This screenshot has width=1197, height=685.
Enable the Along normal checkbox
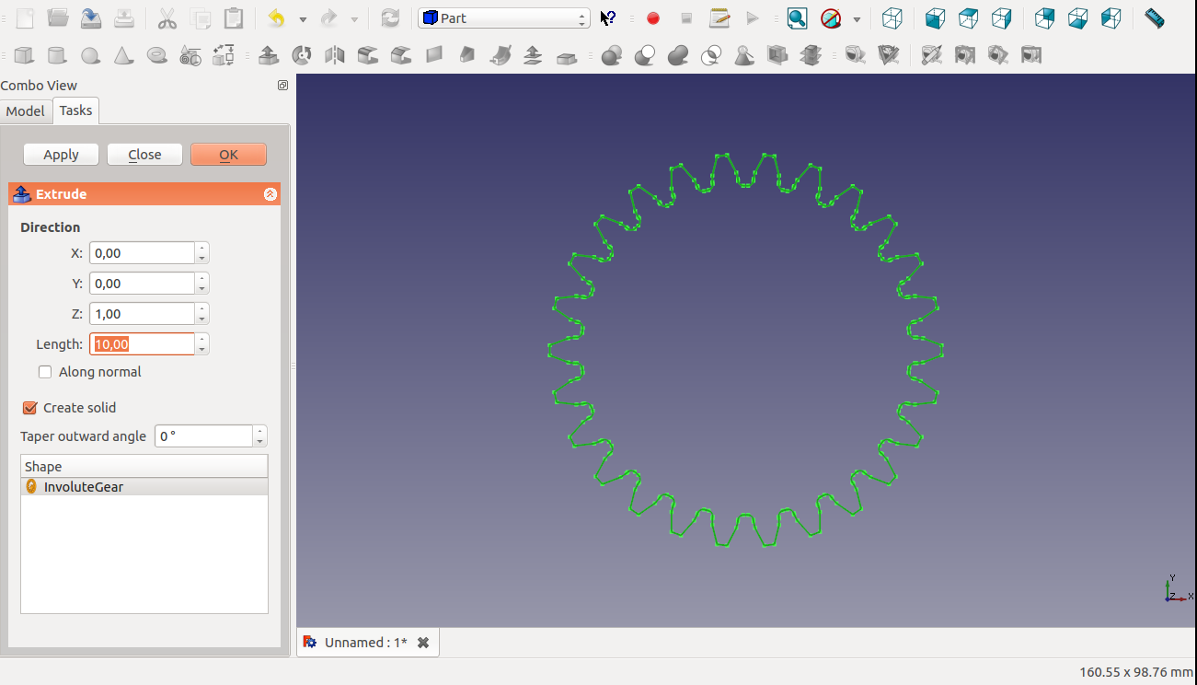45,372
